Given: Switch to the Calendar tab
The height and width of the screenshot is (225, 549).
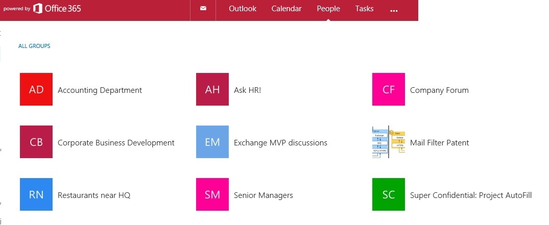Looking at the screenshot, I should tap(287, 9).
